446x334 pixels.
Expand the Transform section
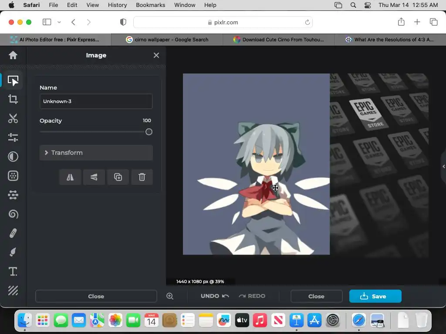coord(96,153)
